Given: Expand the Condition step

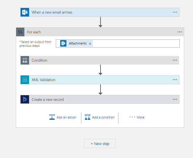Looking at the screenshot, I should pos(100,60).
